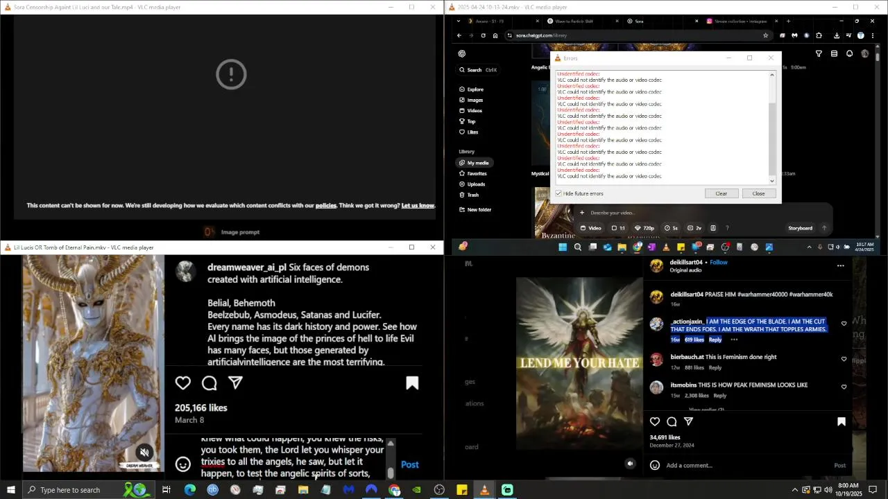The image size is (888, 499).
Task: Open Likes in the Sora sidebar
Action: (469, 132)
